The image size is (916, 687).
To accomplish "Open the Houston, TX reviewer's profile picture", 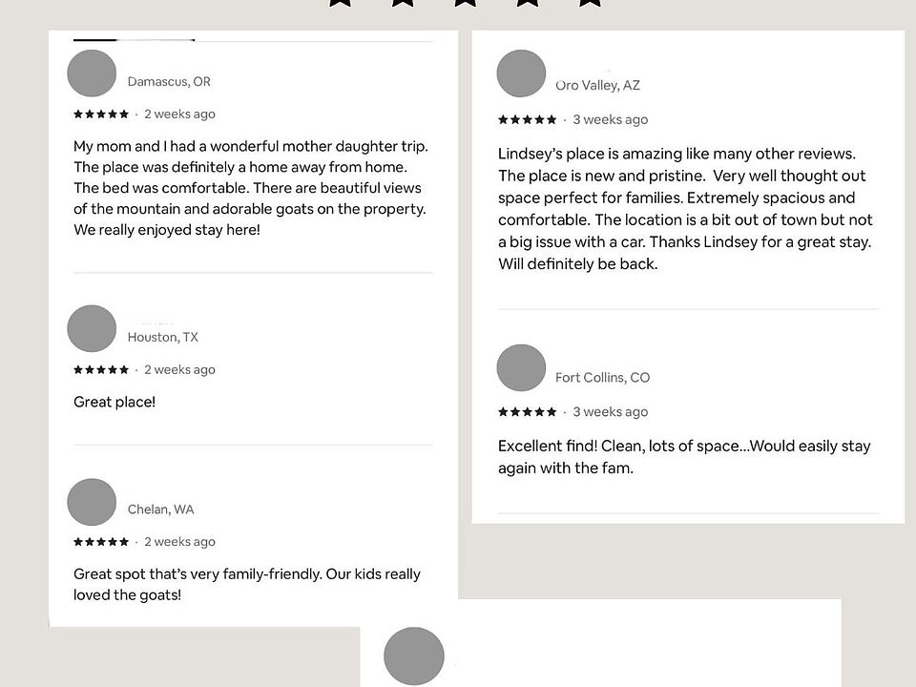I will coord(92,328).
